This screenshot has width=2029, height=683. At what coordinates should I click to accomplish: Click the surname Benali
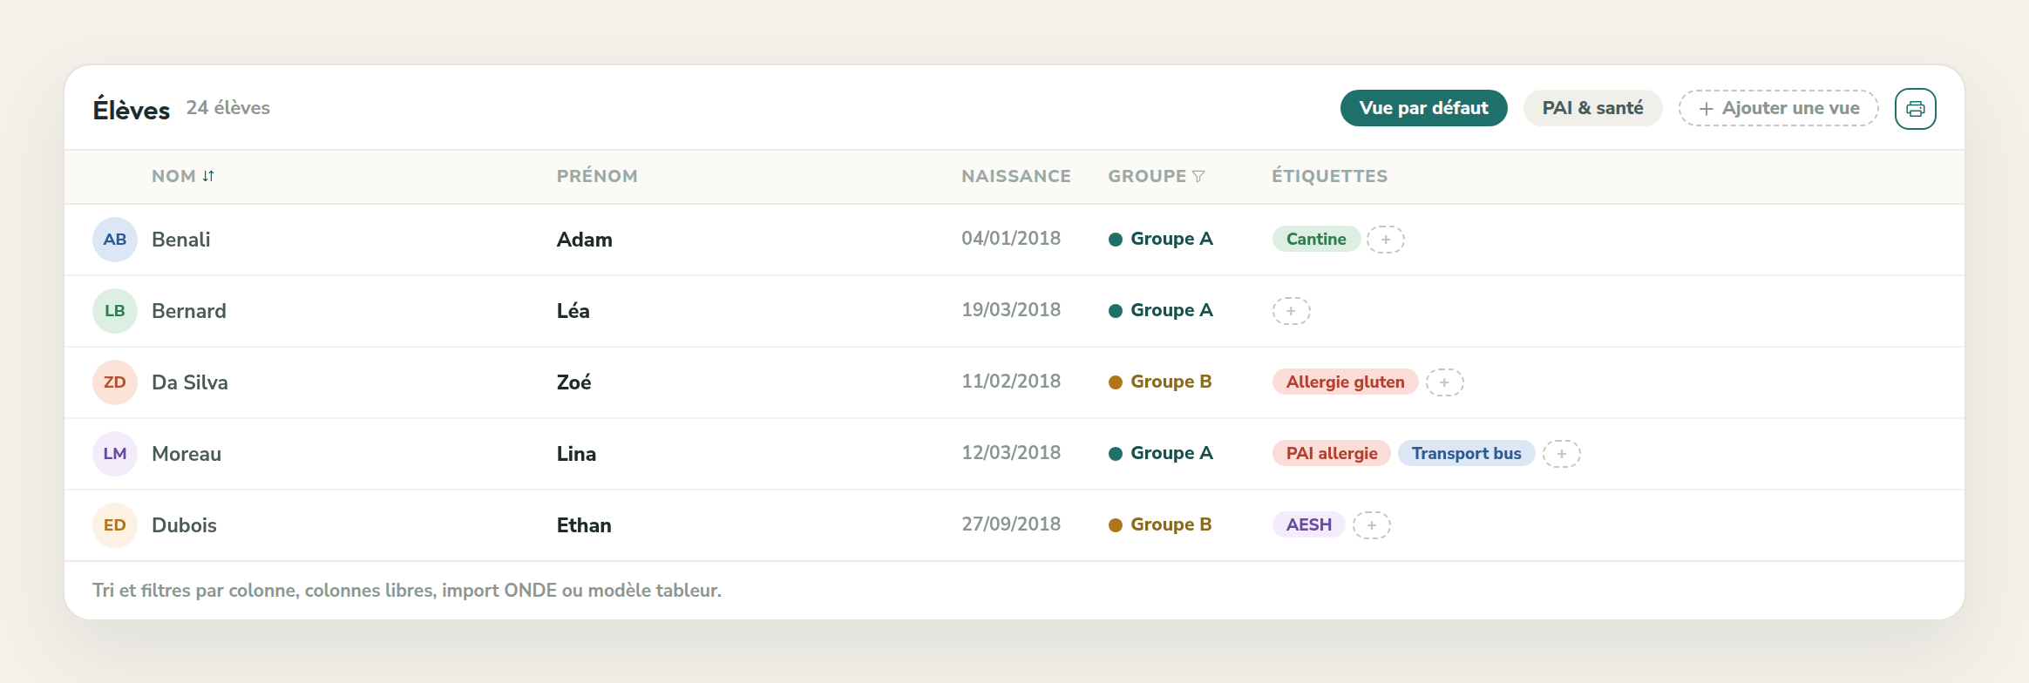[181, 240]
